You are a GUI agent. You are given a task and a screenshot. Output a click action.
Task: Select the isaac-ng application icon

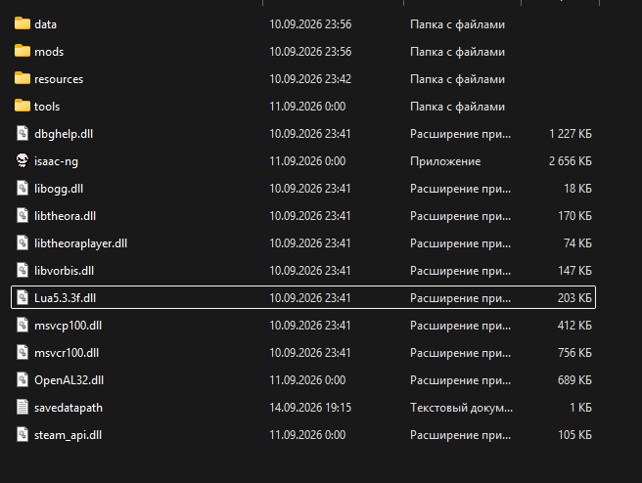(x=23, y=160)
